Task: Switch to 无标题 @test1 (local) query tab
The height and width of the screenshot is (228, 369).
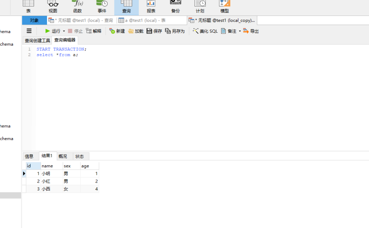Action: pos(82,20)
